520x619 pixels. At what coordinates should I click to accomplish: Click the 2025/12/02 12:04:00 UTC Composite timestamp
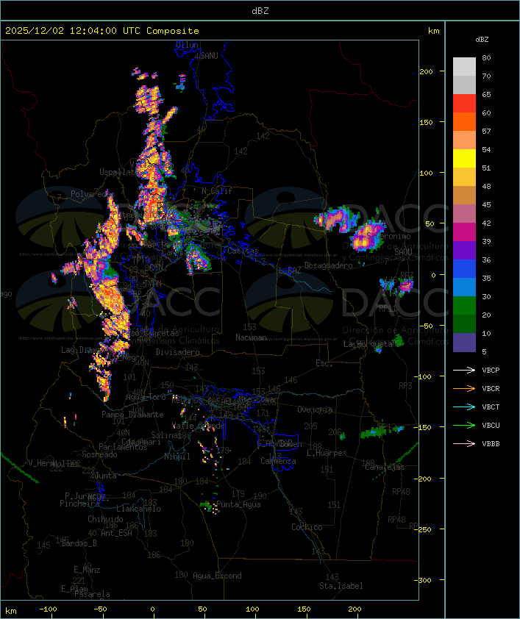(x=102, y=31)
